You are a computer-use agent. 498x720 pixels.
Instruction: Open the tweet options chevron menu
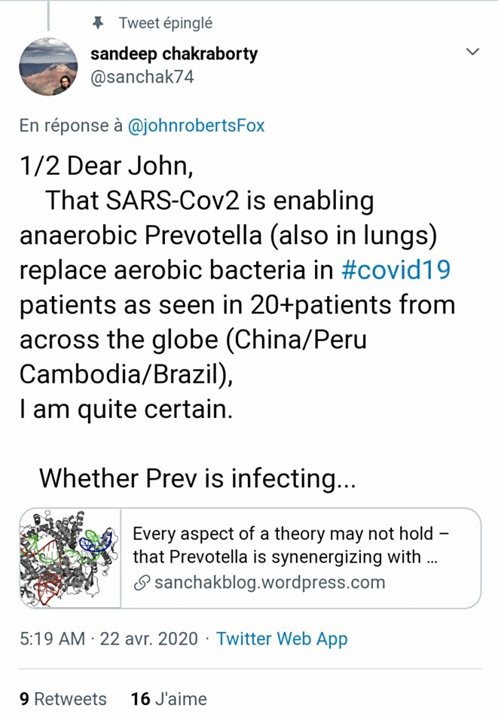click(x=472, y=51)
